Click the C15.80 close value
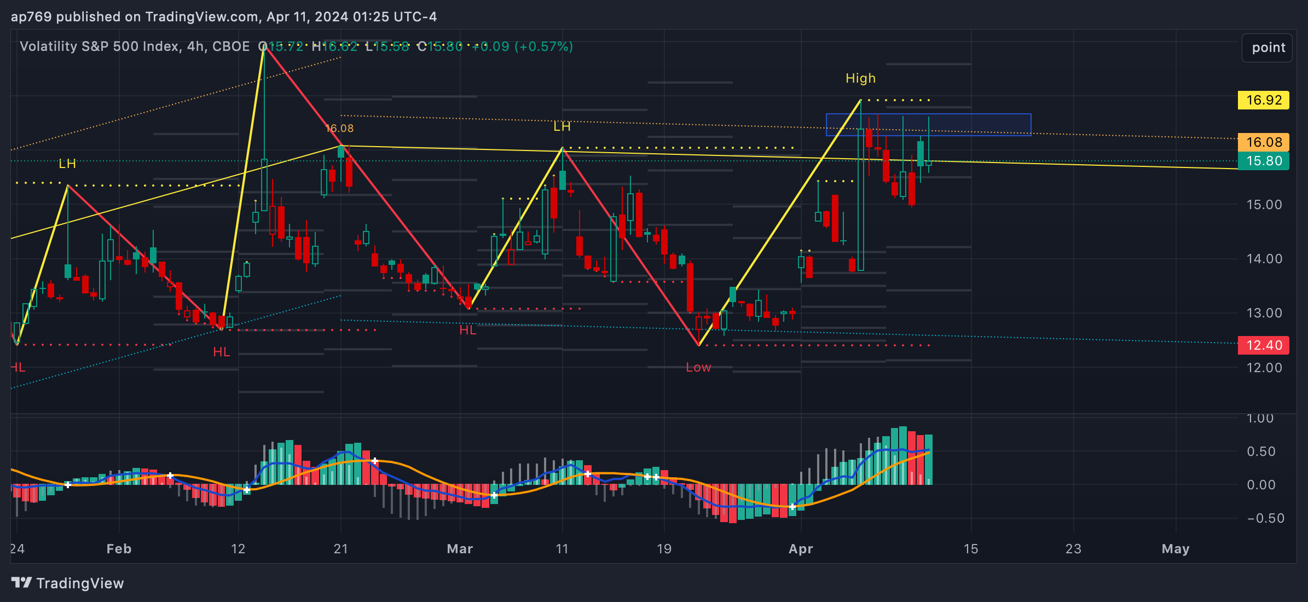This screenshot has width=1308, height=602. click(x=440, y=47)
